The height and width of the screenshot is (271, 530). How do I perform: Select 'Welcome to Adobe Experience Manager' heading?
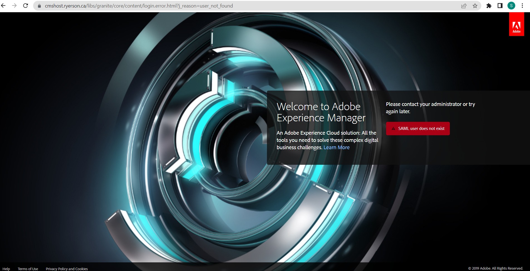(x=321, y=112)
